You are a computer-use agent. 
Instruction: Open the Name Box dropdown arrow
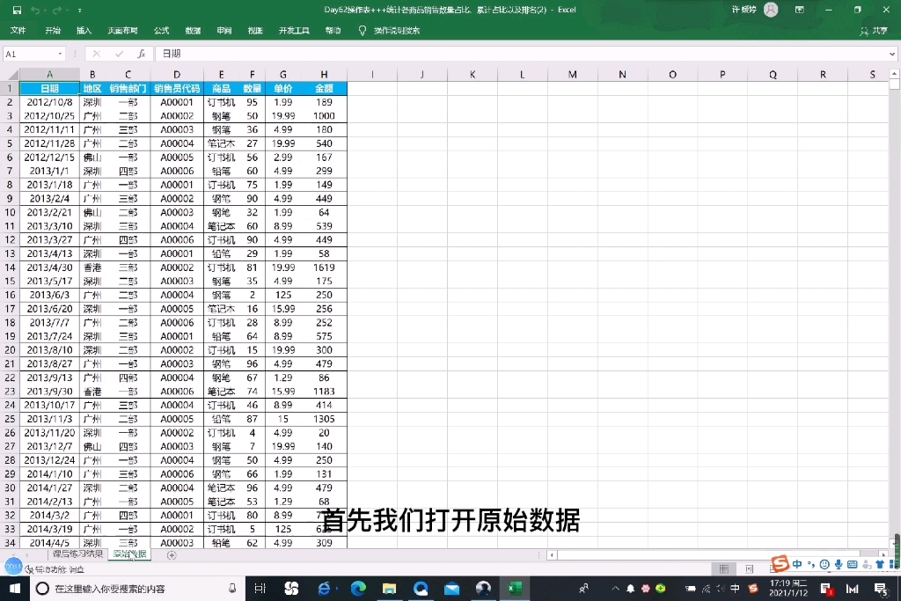pos(61,53)
